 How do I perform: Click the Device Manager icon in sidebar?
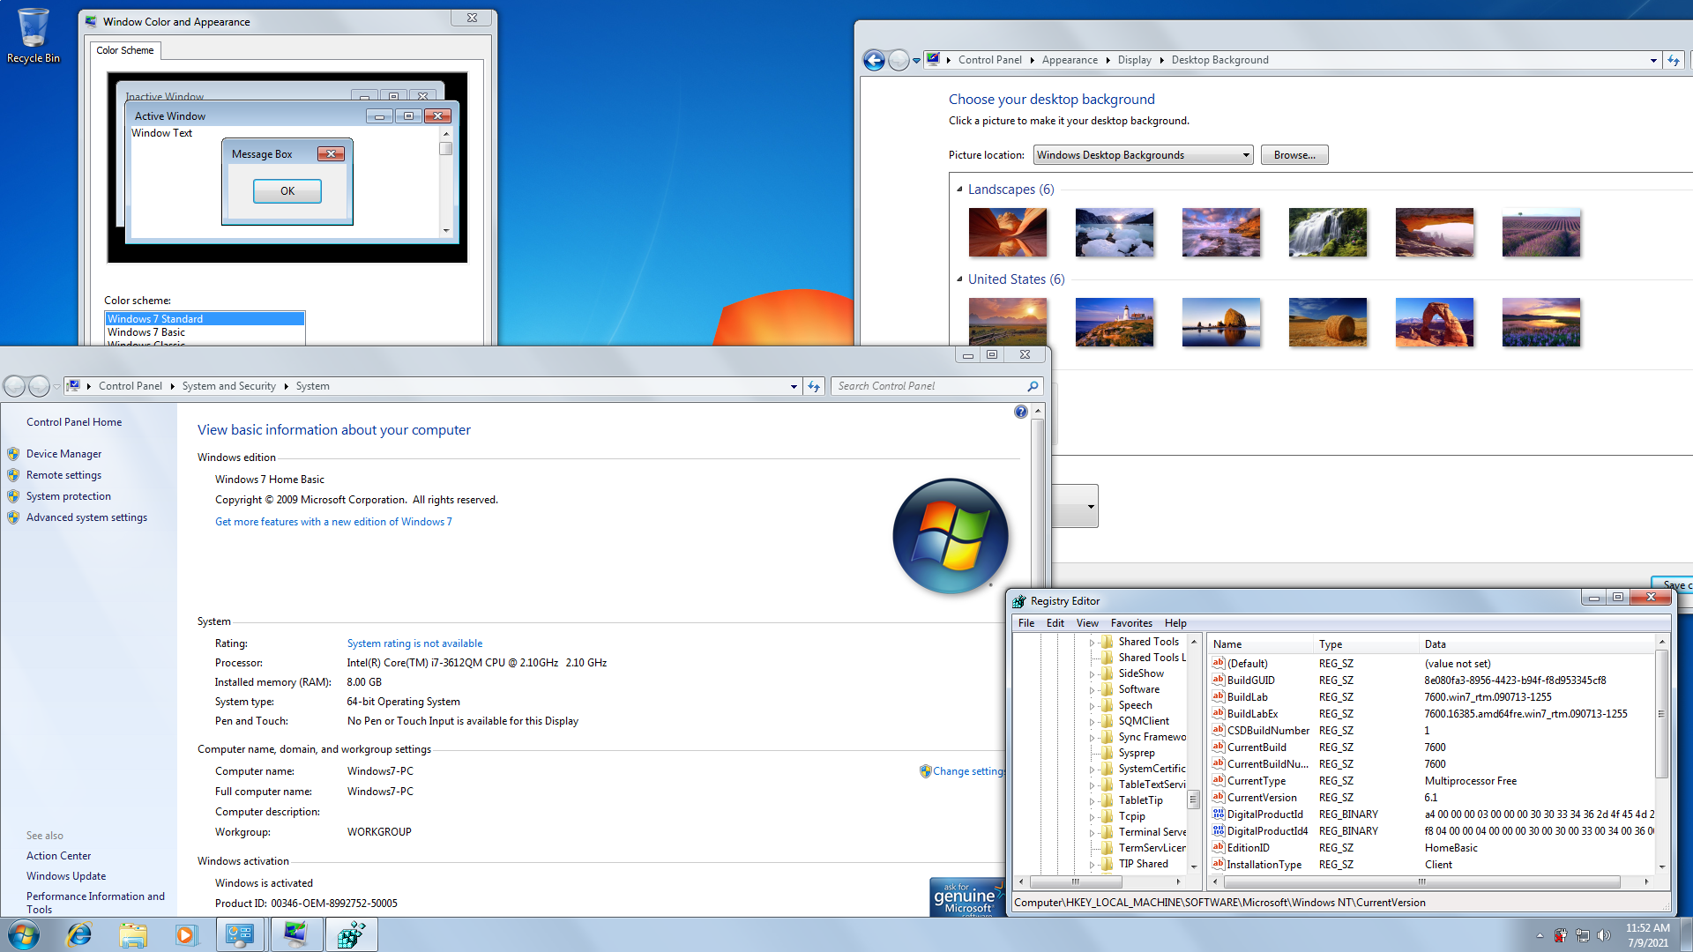(x=16, y=453)
